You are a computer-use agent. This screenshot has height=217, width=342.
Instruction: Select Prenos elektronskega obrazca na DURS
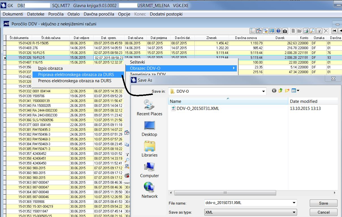[75, 81]
